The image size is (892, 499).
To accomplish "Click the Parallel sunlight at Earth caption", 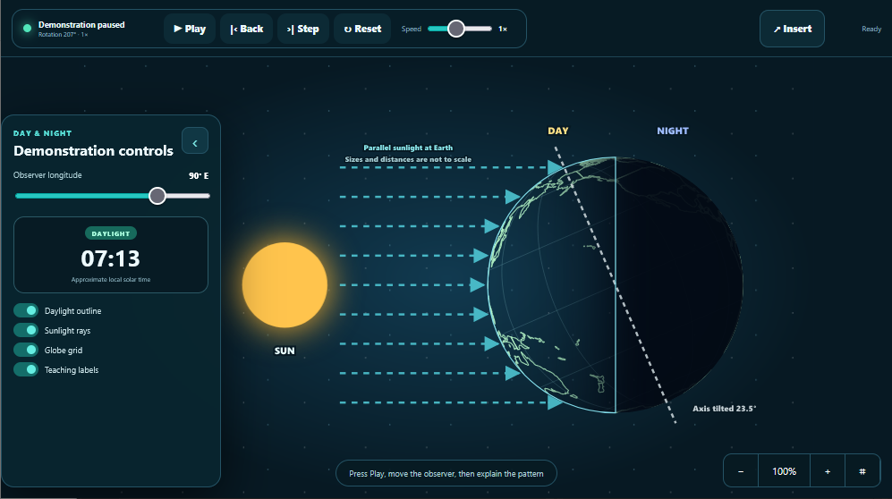I will pos(408,148).
